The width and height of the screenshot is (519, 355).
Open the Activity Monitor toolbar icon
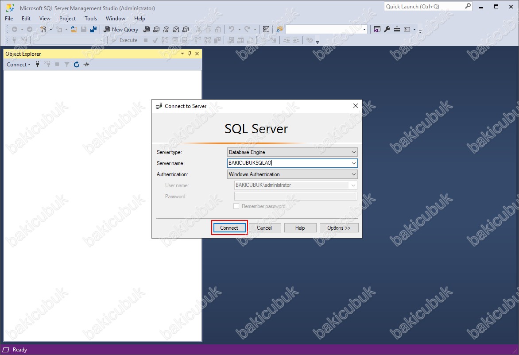click(266, 30)
